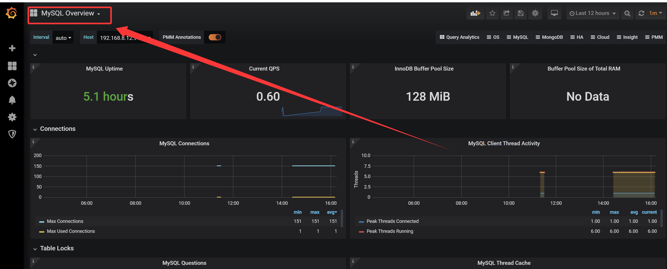The width and height of the screenshot is (667, 269).
Task: Open the HA dashboards menu
Action: pos(577,37)
